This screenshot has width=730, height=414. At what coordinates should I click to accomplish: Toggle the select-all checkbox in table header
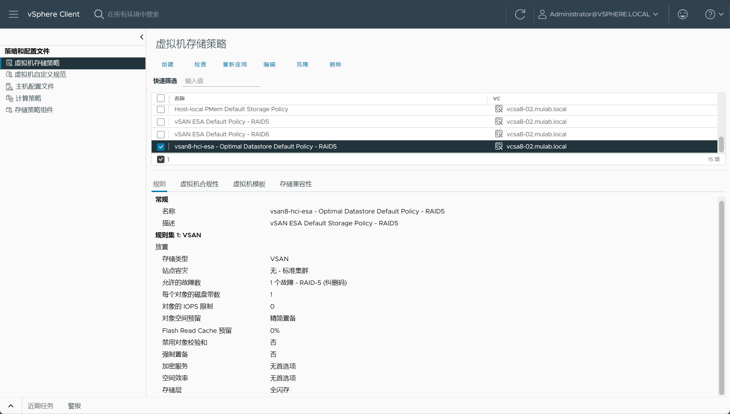tap(161, 98)
